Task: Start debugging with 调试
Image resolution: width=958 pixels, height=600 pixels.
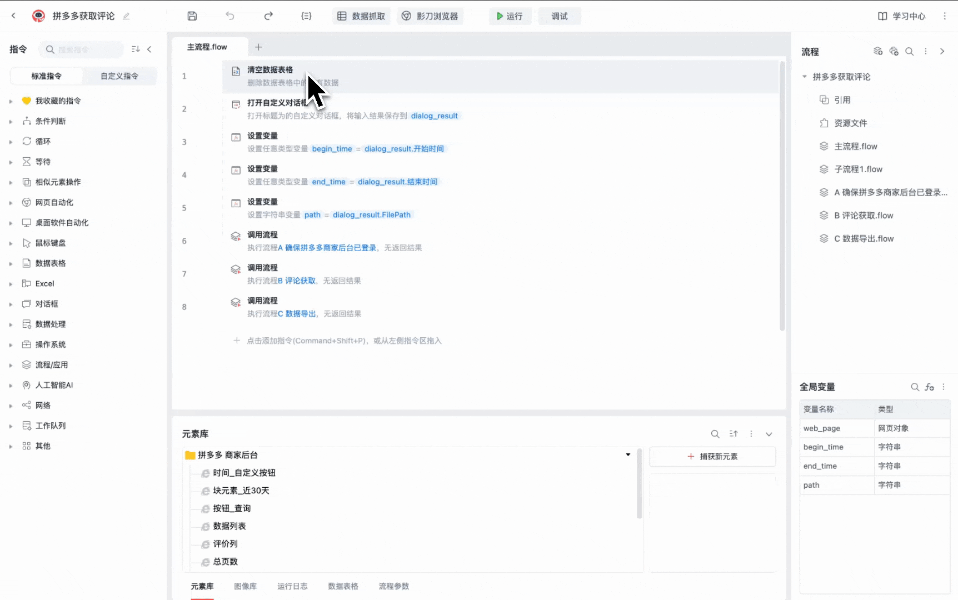Action: pyautogui.click(x=560, y=16)
